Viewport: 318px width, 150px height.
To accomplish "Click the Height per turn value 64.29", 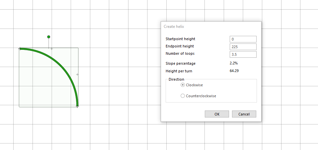I will click(x=234, y=71).
